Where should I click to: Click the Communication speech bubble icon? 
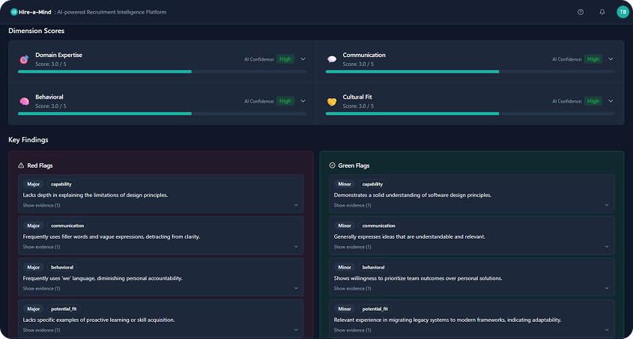332,60
